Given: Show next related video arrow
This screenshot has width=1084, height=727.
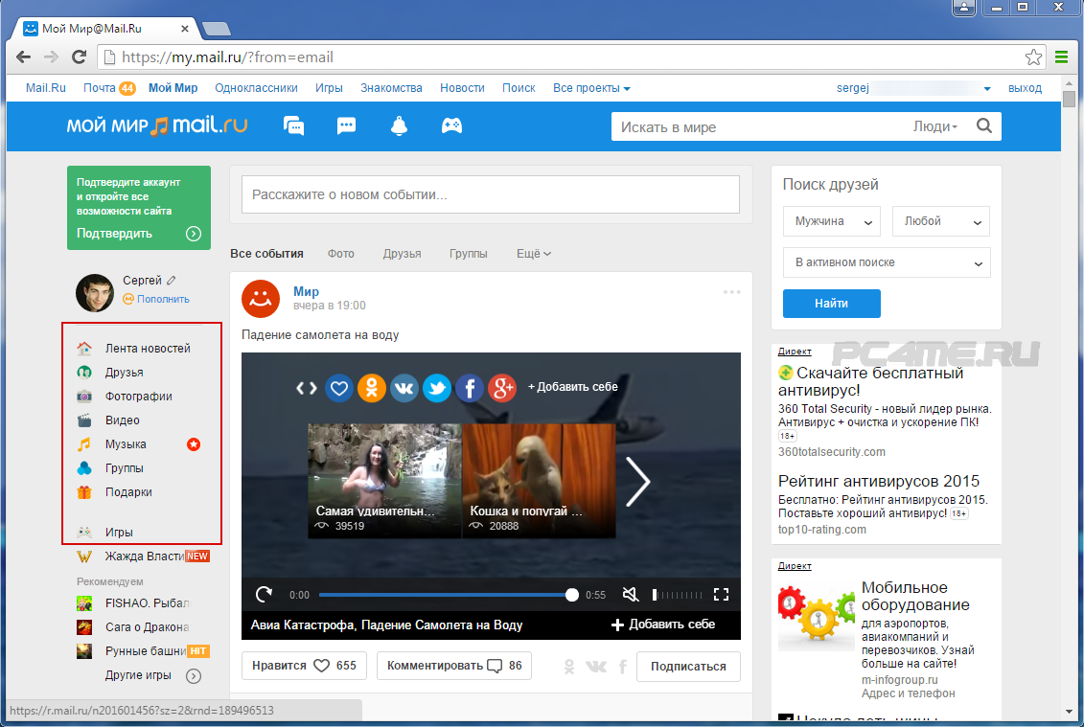Looking at the screenshot, I should tap(637, 481).
